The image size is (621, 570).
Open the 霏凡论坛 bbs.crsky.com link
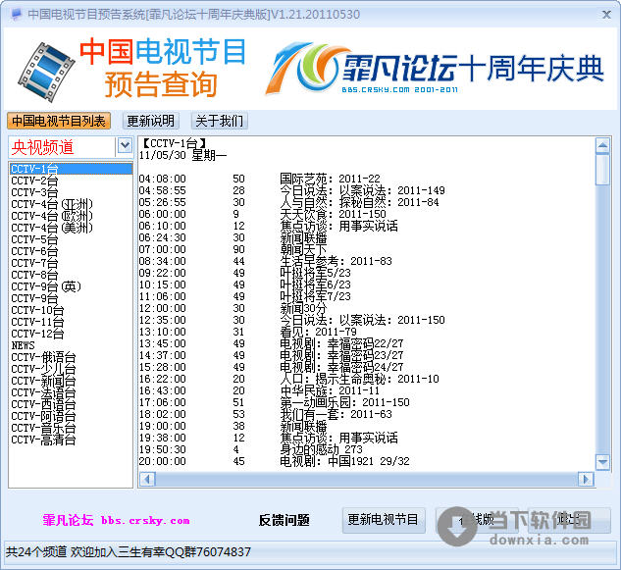[x=116, y=520]
